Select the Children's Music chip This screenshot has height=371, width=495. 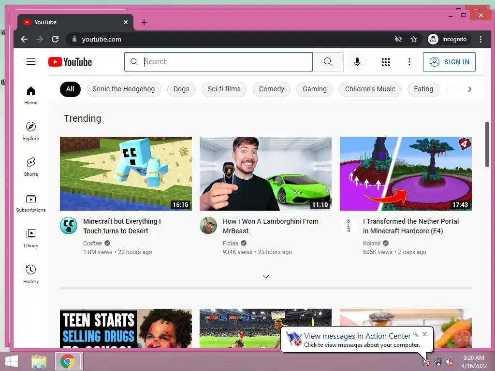(370, 89)
